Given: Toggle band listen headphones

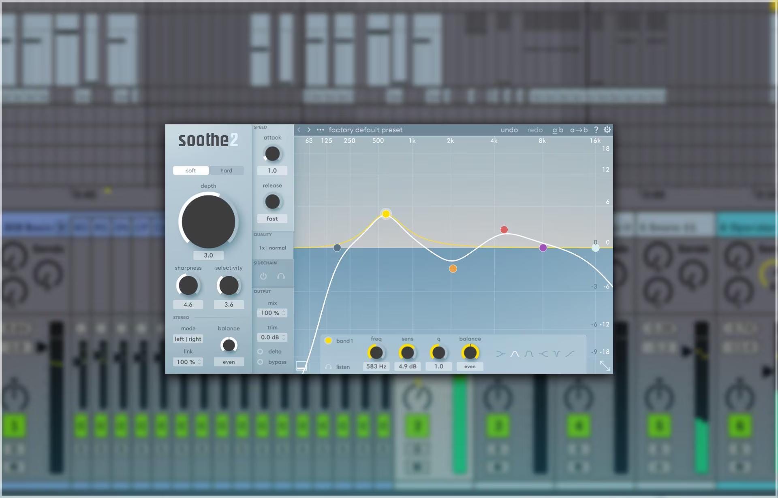Looking at the screenshot, I should (x=328, y=367).
